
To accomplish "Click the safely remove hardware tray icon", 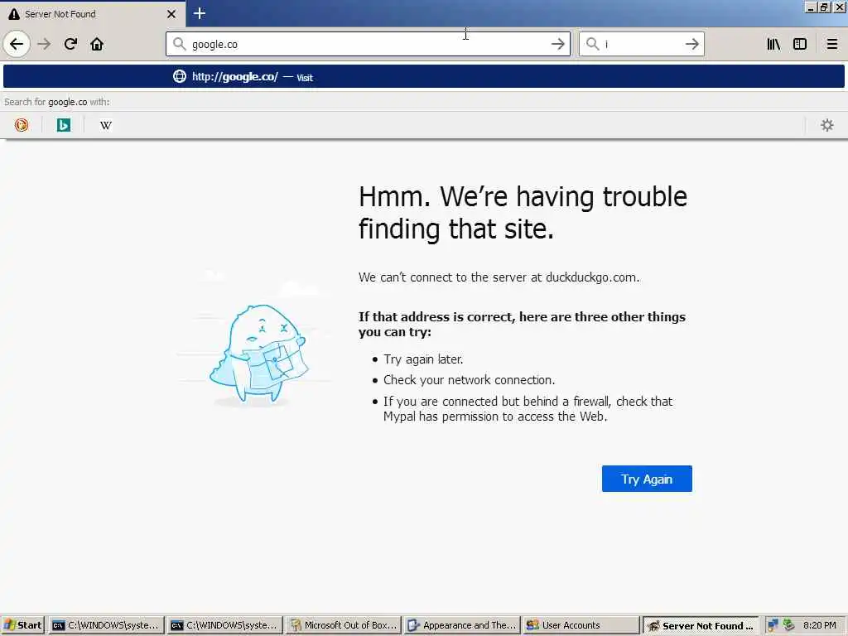I will point(789,625).
